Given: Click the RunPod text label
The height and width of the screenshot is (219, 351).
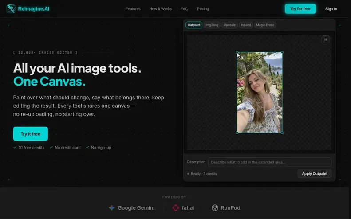Looking at the screenshot, I should pyautogui.click(x=230, y=208).
